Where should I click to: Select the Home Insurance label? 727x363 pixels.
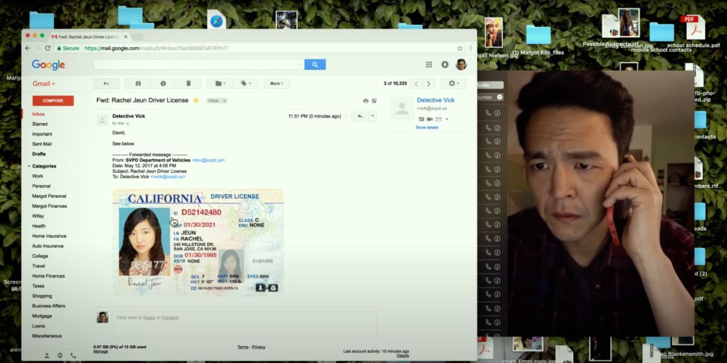point(49,236)
